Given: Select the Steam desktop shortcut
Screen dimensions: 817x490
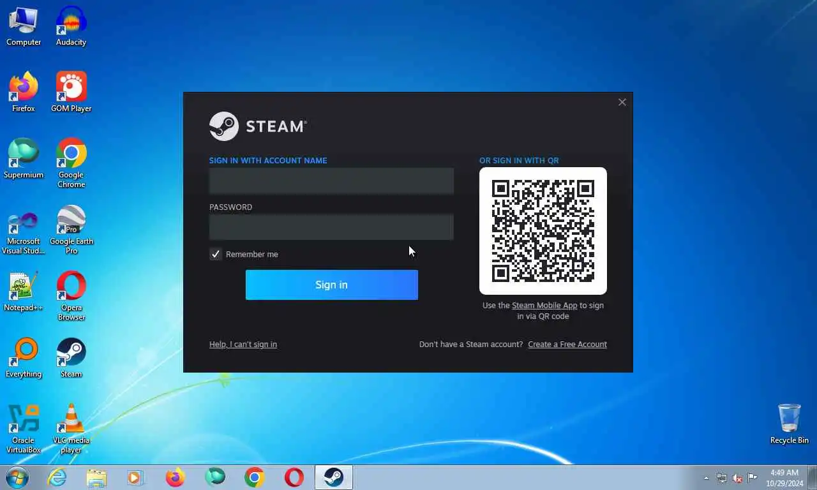Looking at the screenshot, I should (71, 359).
